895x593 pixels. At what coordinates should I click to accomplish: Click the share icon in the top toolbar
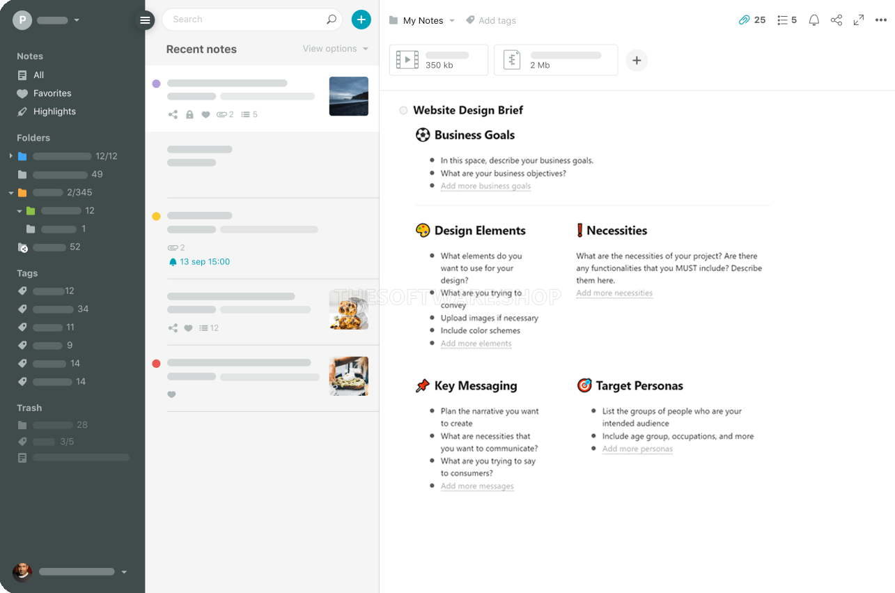click(x=836, y=20)
